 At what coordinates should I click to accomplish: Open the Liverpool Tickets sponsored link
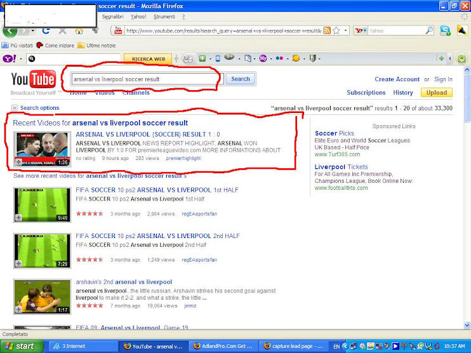341,167
